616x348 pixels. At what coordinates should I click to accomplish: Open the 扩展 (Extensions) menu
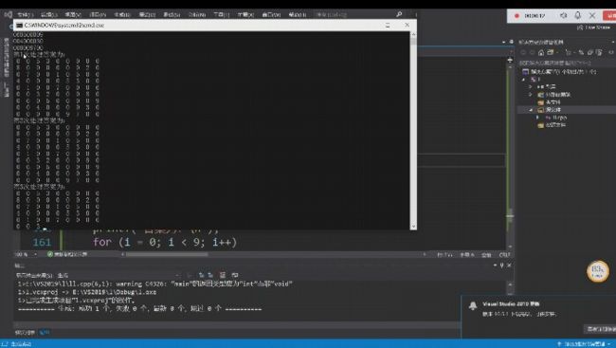pyautogui.click(x=245, y=14)
